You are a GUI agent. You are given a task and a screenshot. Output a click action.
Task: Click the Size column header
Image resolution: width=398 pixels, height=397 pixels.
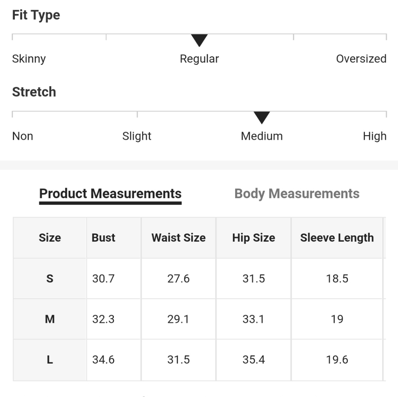click(x=50, y=238)
